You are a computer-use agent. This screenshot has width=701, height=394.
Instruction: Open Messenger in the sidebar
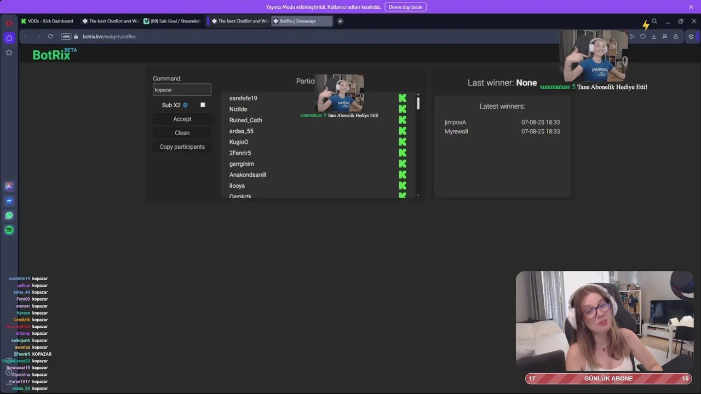pyautogui.click(x=9, y=201)
